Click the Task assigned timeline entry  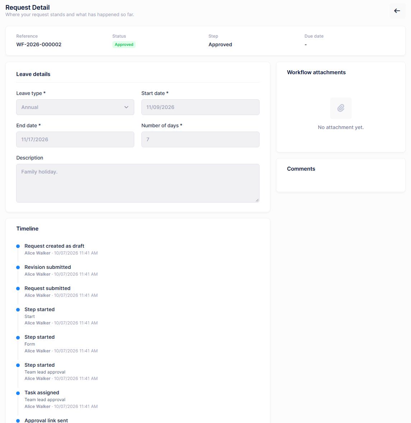pos(42,393)
